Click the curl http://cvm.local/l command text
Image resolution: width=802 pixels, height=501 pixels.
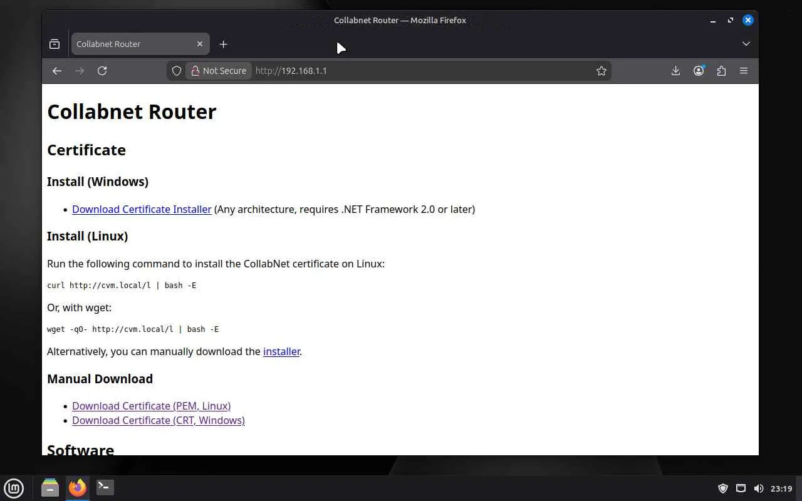click(x=122, y=286)
